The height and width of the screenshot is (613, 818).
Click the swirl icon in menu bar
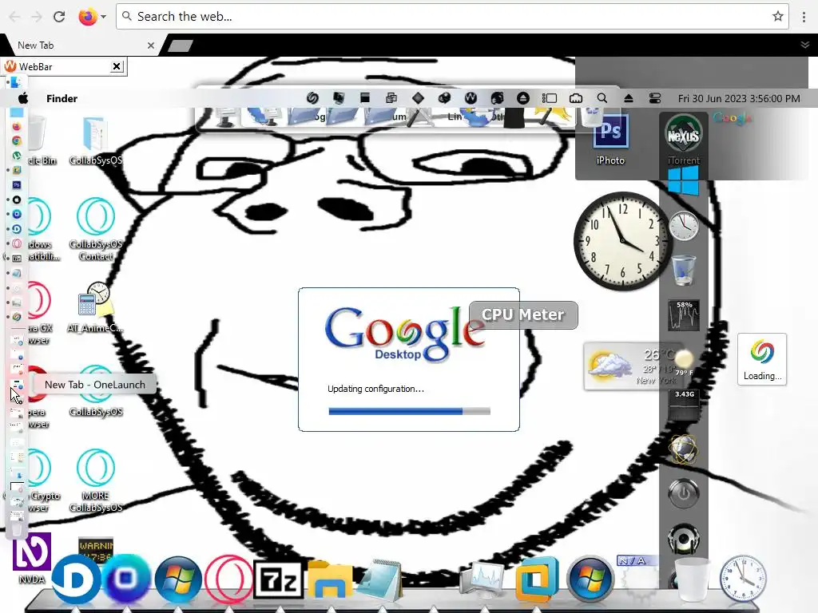point(312,98)
